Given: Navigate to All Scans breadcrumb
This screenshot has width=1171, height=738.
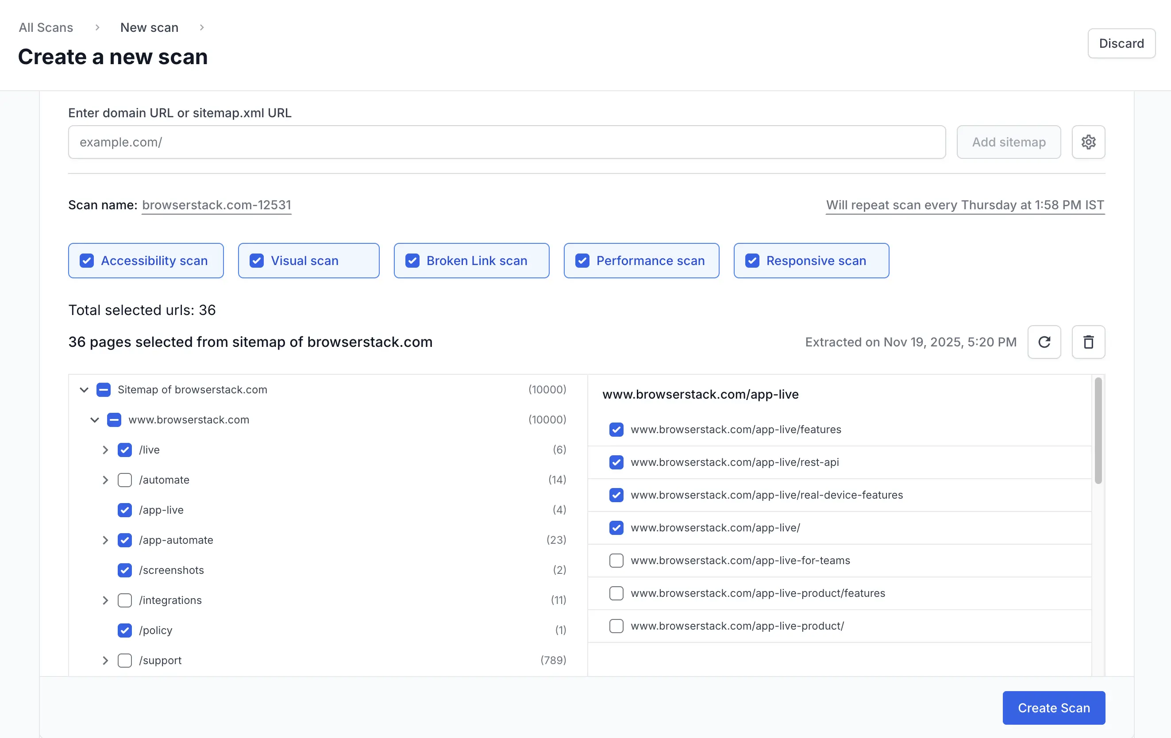Looking at the screenshot, I should pyautogui.click(x=46, y=27).
